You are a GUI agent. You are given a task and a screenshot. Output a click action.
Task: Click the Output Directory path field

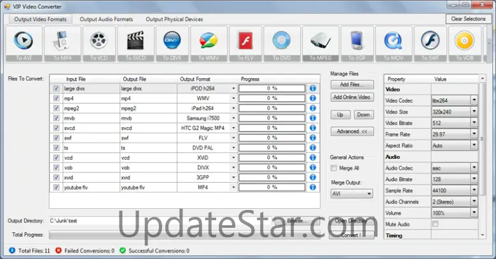click(160, 221)
